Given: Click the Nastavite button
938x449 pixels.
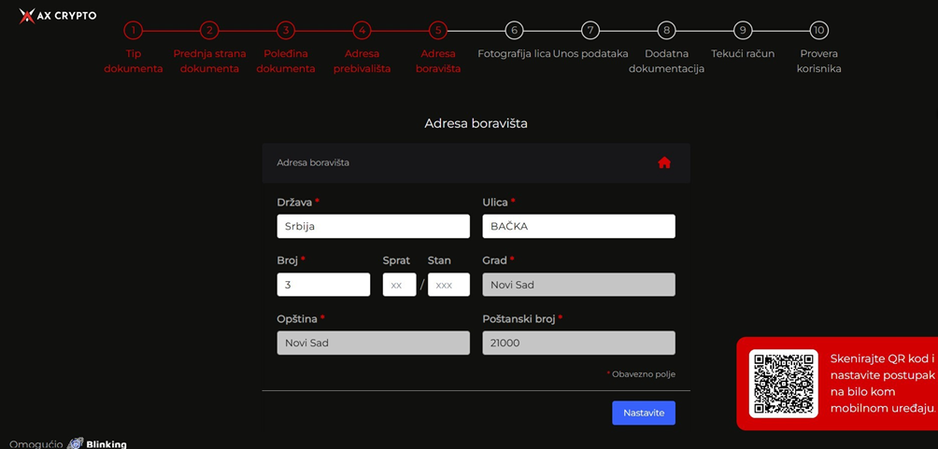Looking at the screenshot, I should (x=644, y=414).
